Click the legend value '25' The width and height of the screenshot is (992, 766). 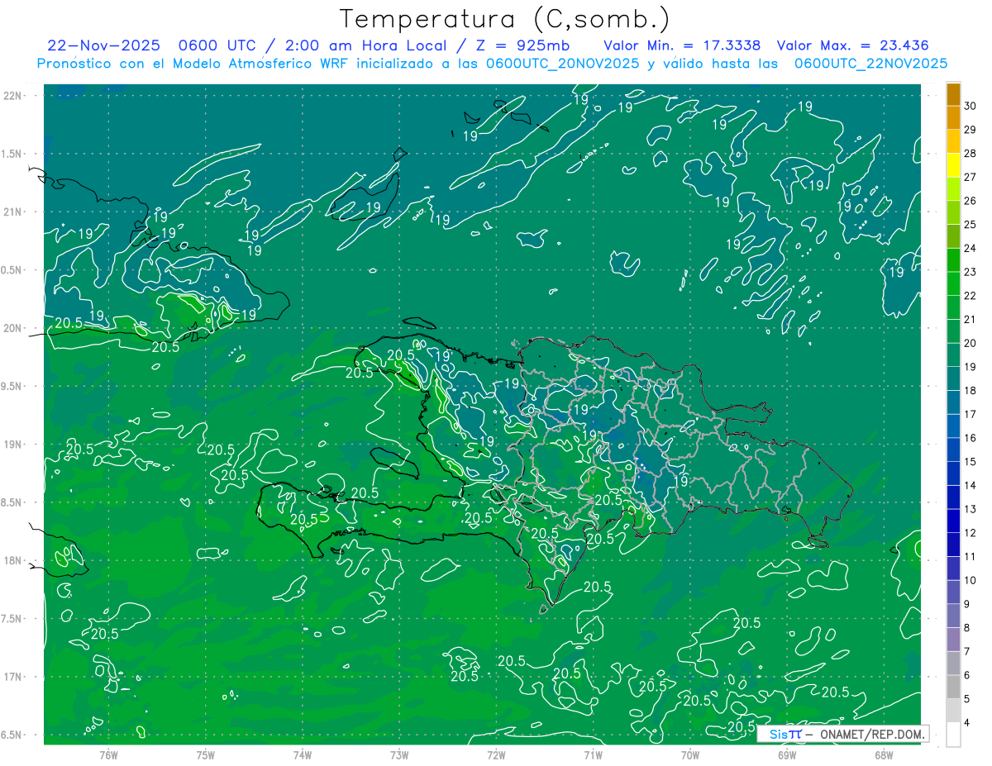[971, 224]
